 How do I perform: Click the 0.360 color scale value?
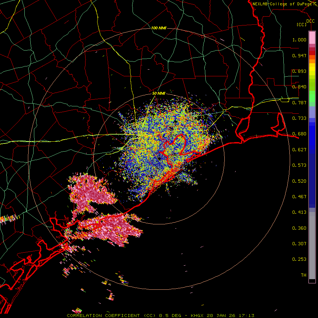299,228
